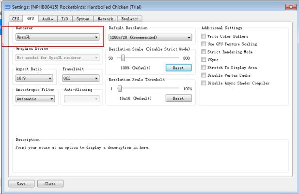Screen dimensions: 299x194
Task: Switch to the CPU tab
Action: [x=16, y=19]
